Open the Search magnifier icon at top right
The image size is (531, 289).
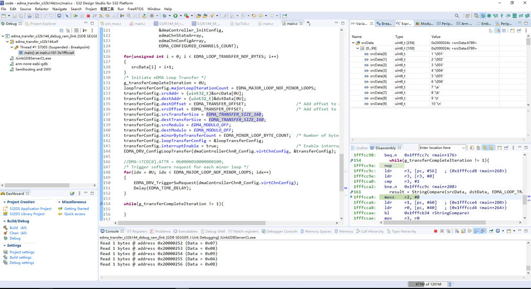[457, 16]
